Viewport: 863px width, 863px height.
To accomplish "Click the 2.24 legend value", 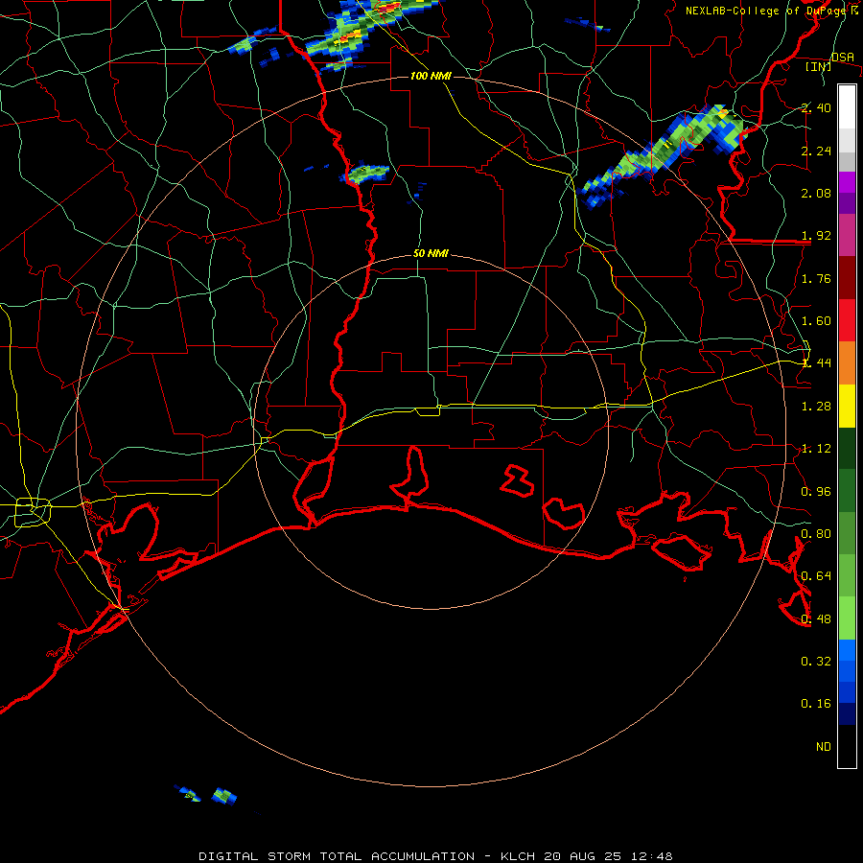I will tap(816, 151).
